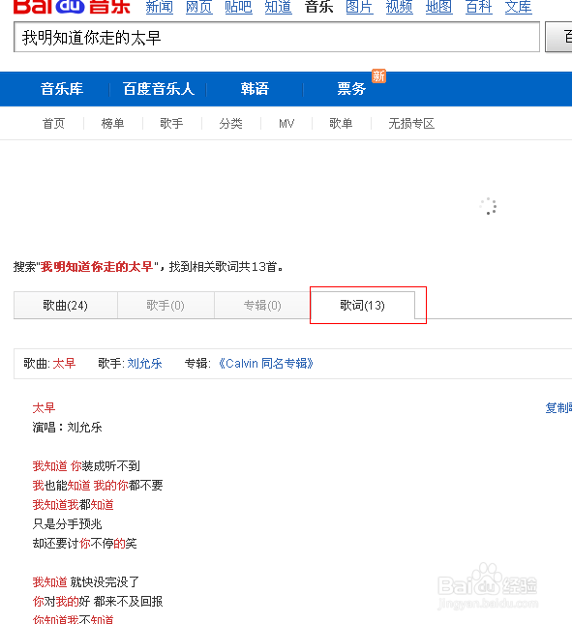Open the 图片 link in top navigation

point(359,7)
